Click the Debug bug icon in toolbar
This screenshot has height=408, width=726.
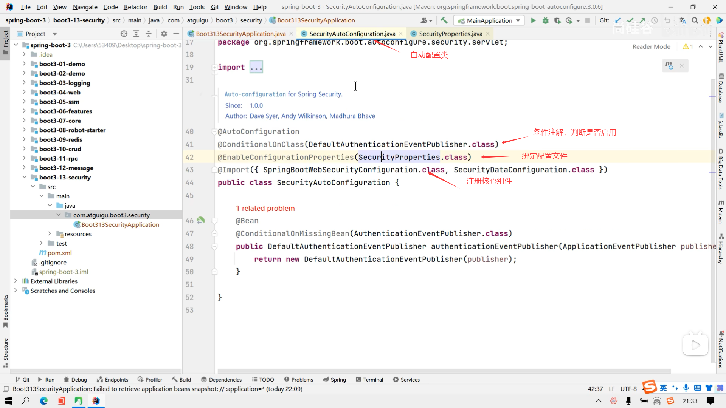click(x=545, y=20)
